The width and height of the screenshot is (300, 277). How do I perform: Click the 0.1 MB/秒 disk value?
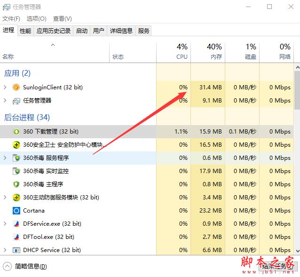pyautogui.click(x=243, y=132)
